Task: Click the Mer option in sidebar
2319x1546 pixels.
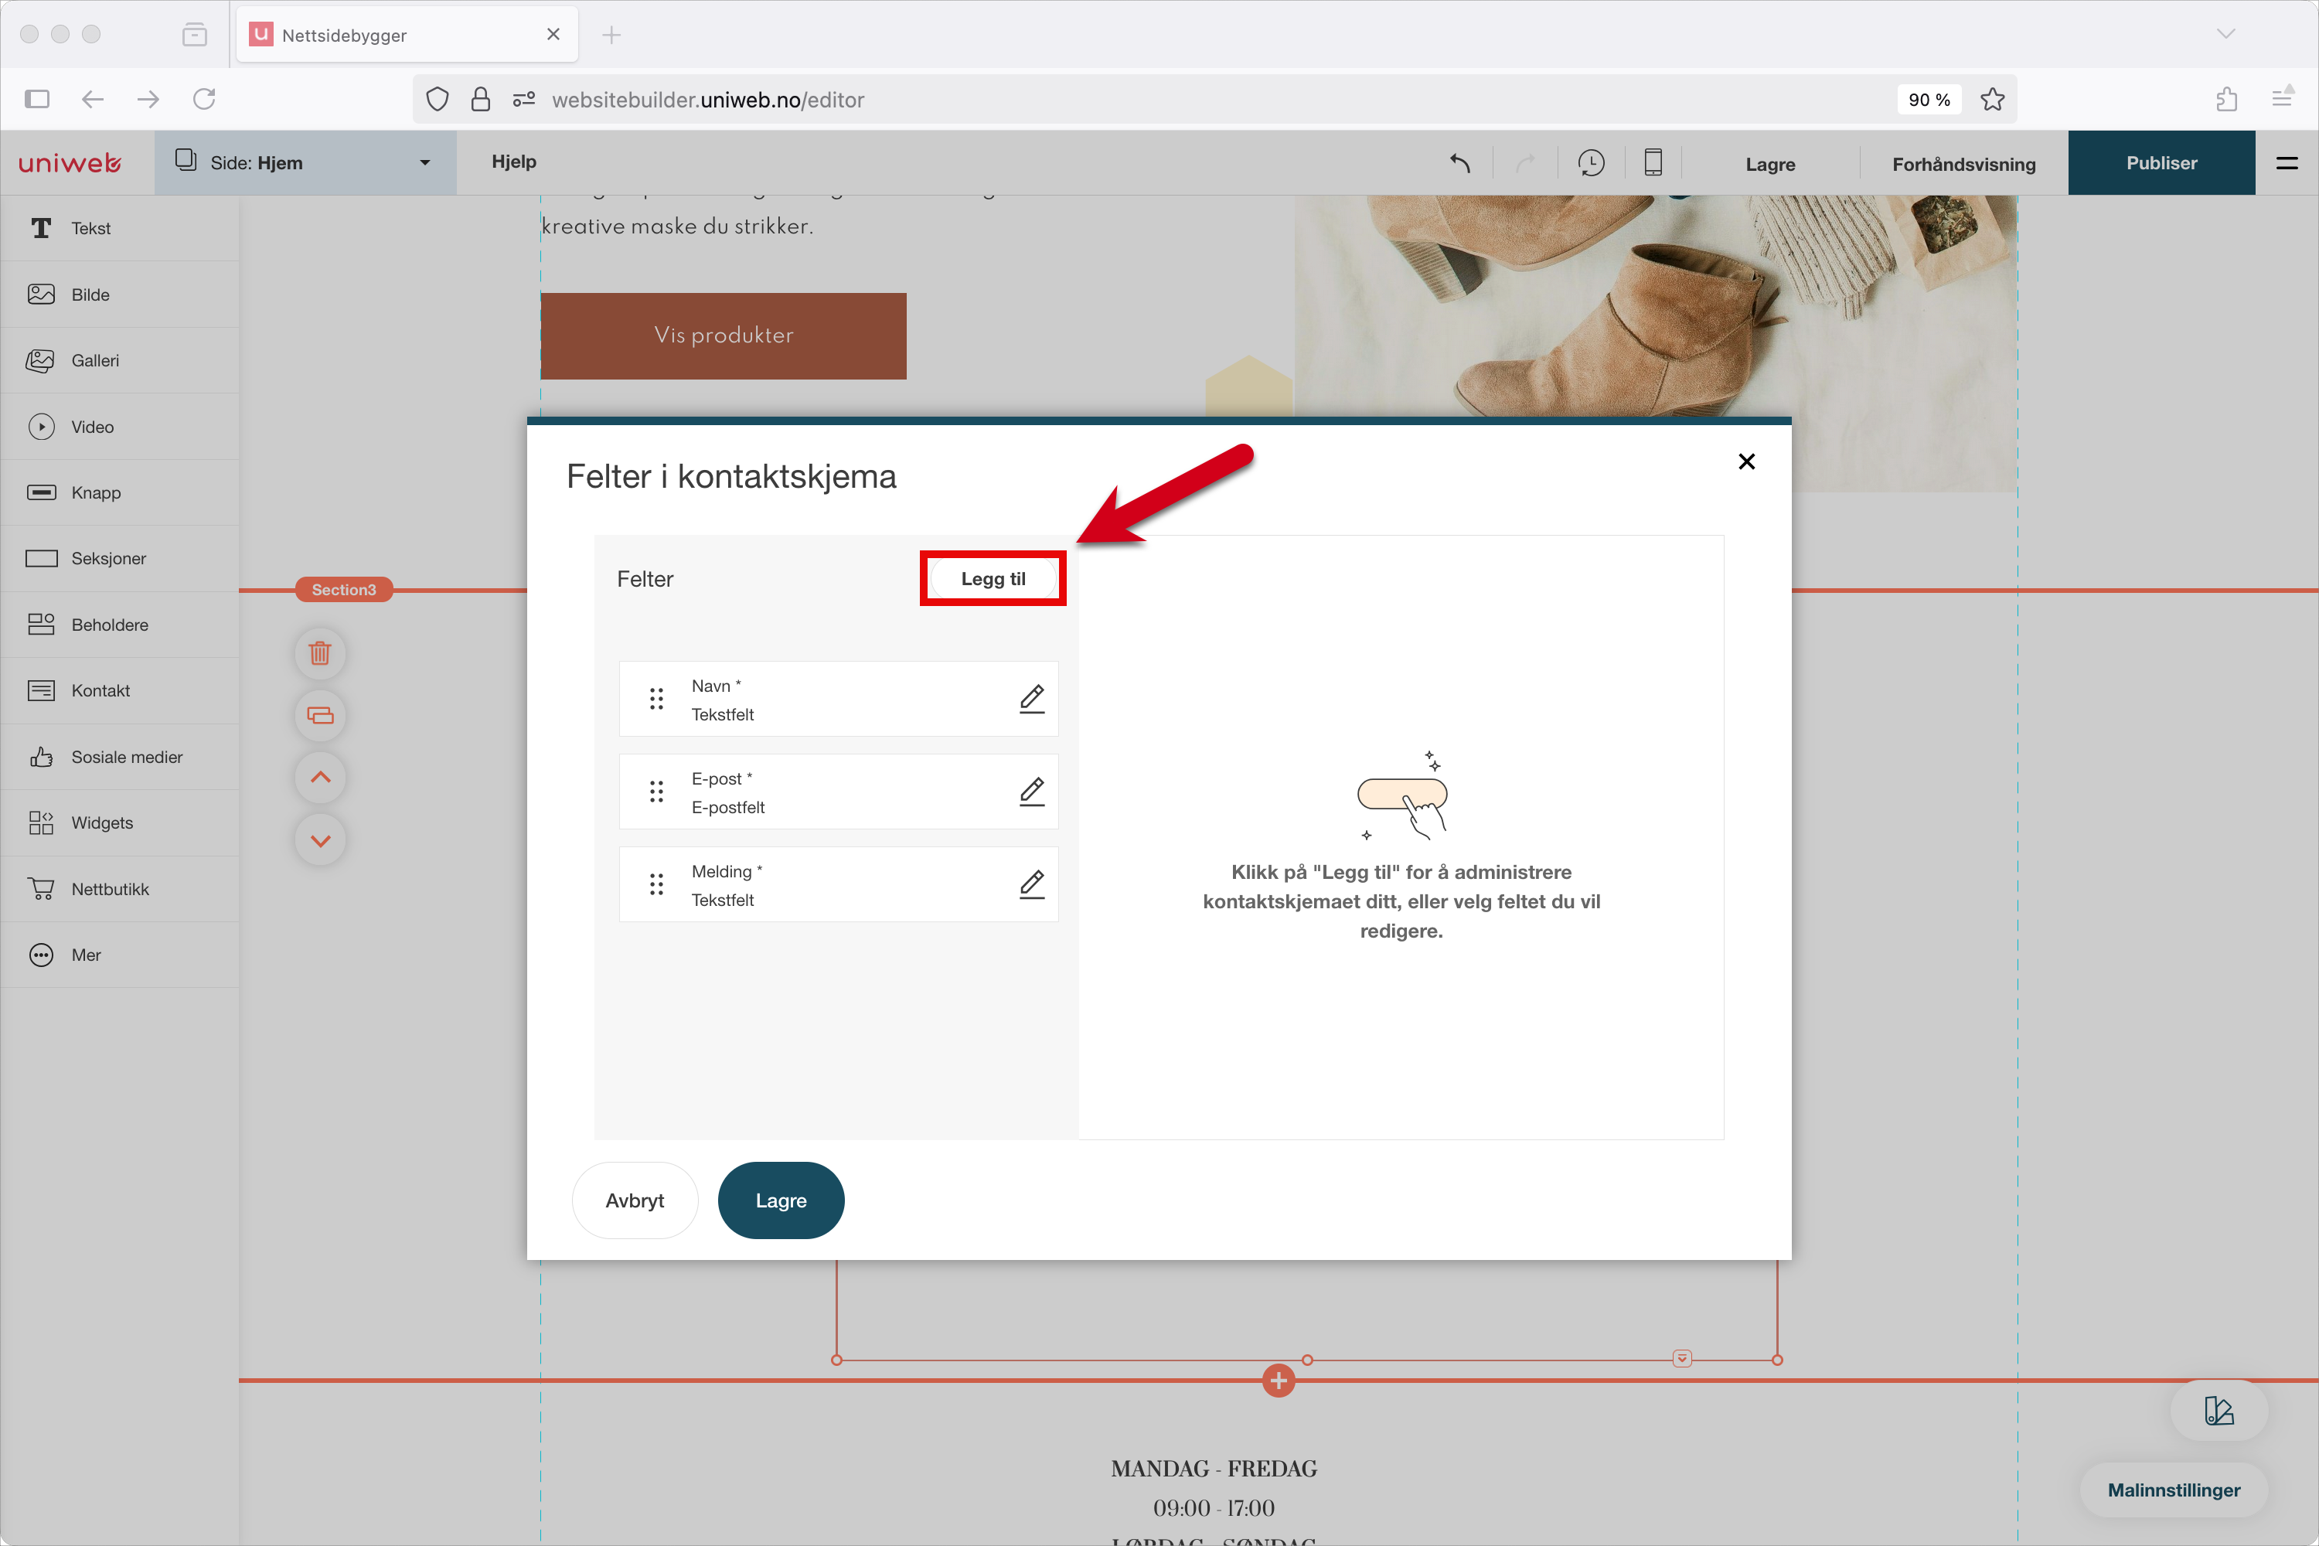Action: point(119,955)
